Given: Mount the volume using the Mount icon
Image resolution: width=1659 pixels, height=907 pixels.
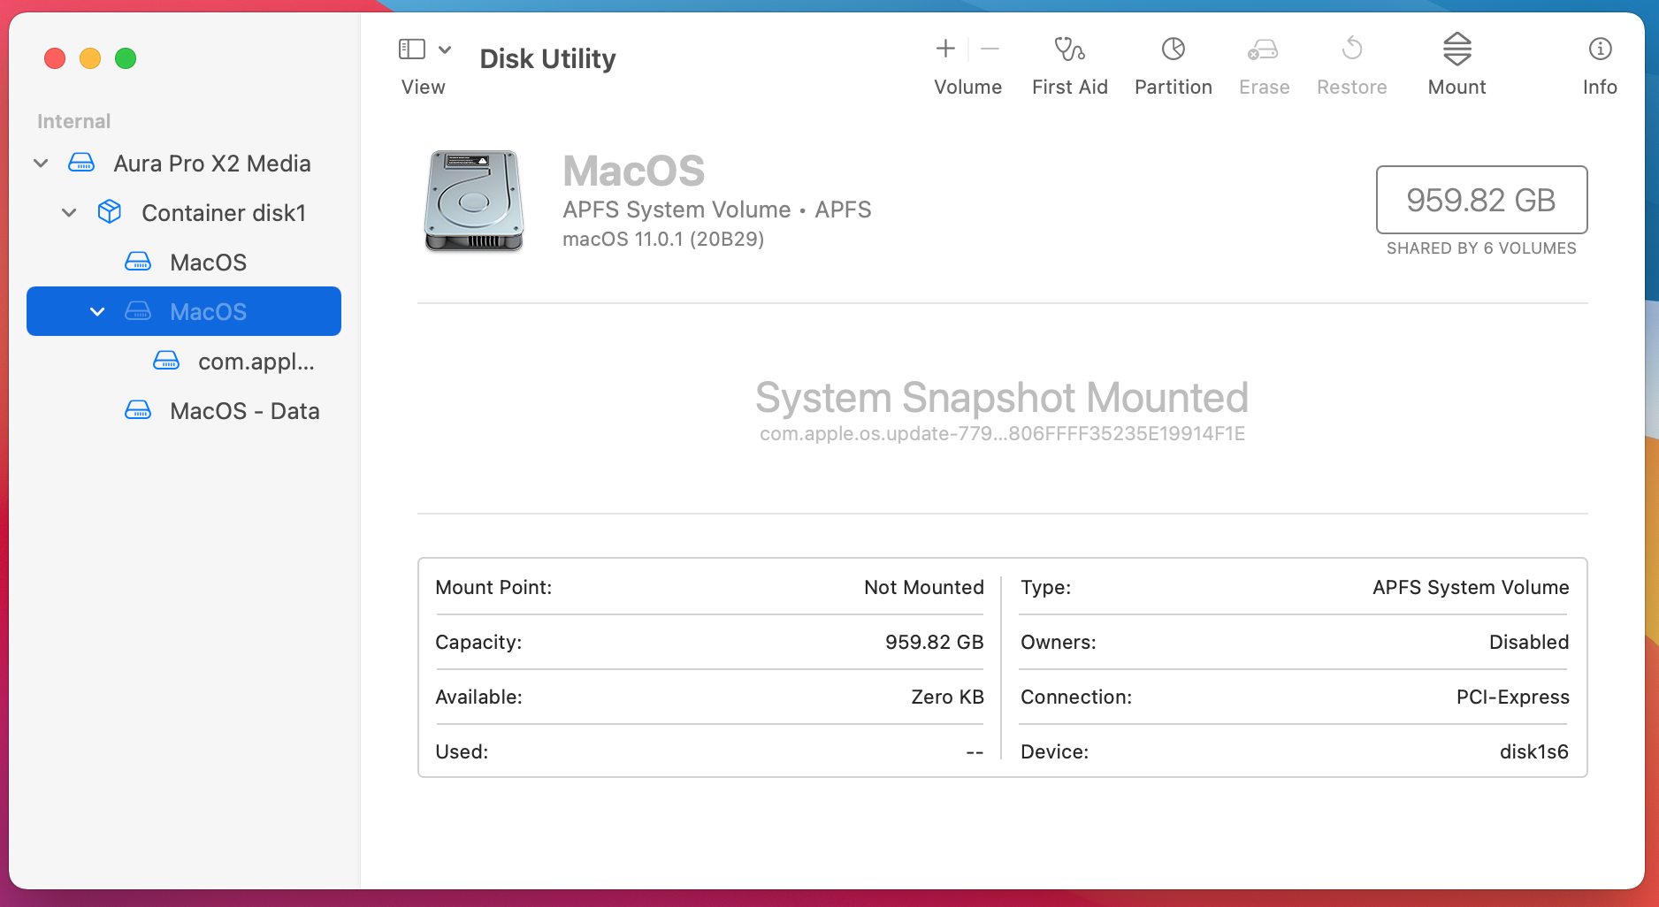Looking at the screenshot, I should pos(1457,49).
